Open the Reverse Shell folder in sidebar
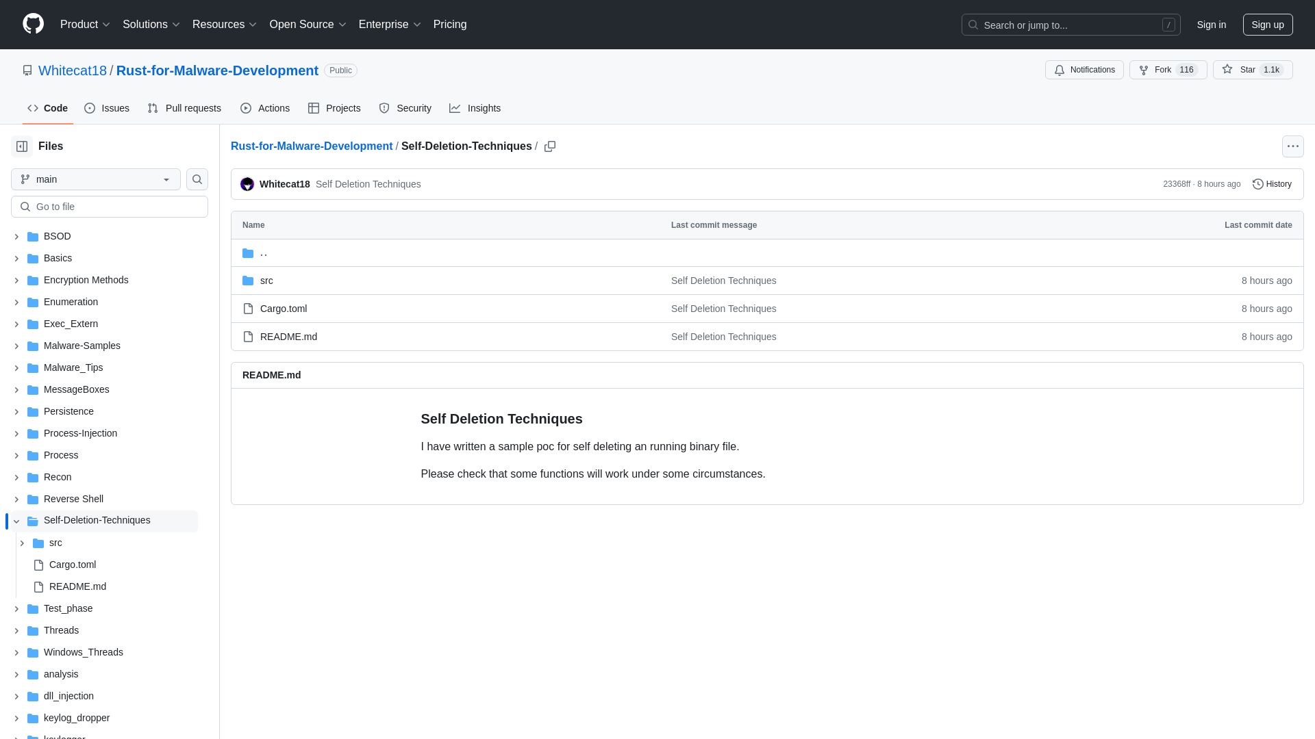This screenshot has height=739, width=1315. coord(73,499)
